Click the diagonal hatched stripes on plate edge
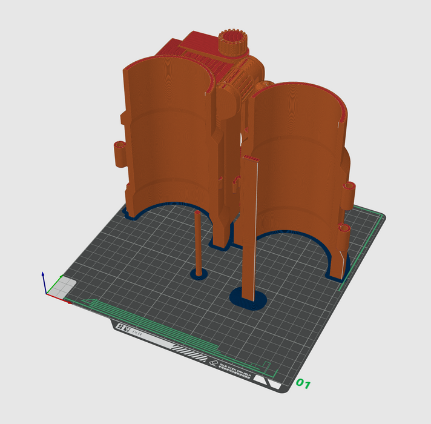431x424 pixels. coord(189,349)
